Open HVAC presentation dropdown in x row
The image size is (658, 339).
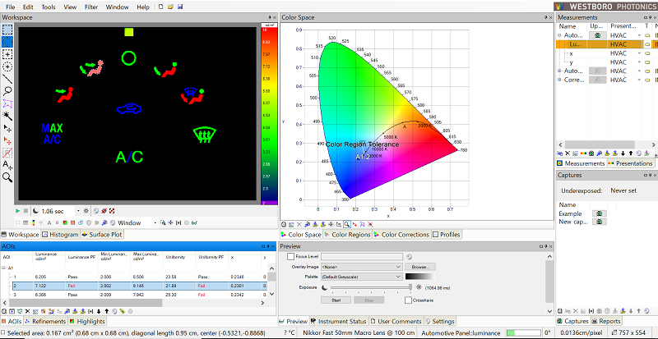point(639,53)
